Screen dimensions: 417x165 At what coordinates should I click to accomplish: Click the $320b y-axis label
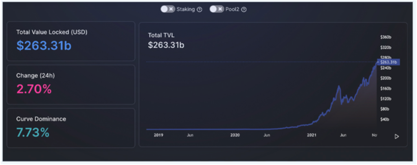tap(386, 47)
